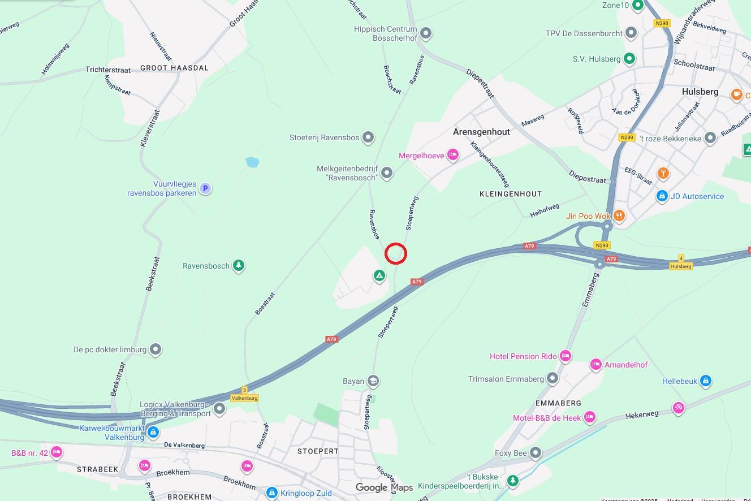Screen dimensions: 751x501
Task: Click the Google Maps logo
Action: click(x=385, y=487)
